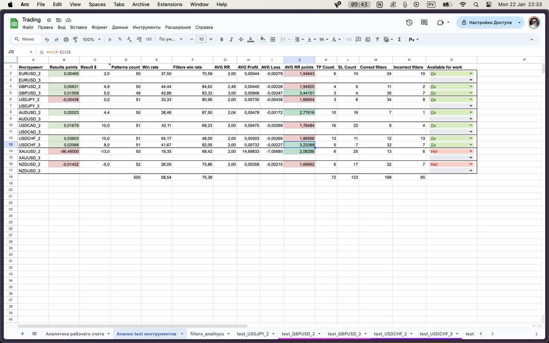This screenshot has width=549, height=343.
Task: Click the print icon
Action: 66,40
